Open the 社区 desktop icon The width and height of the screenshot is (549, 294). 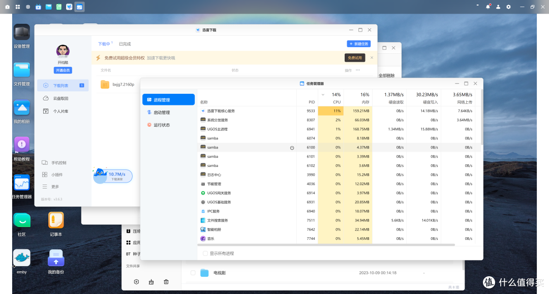[22, 220]
